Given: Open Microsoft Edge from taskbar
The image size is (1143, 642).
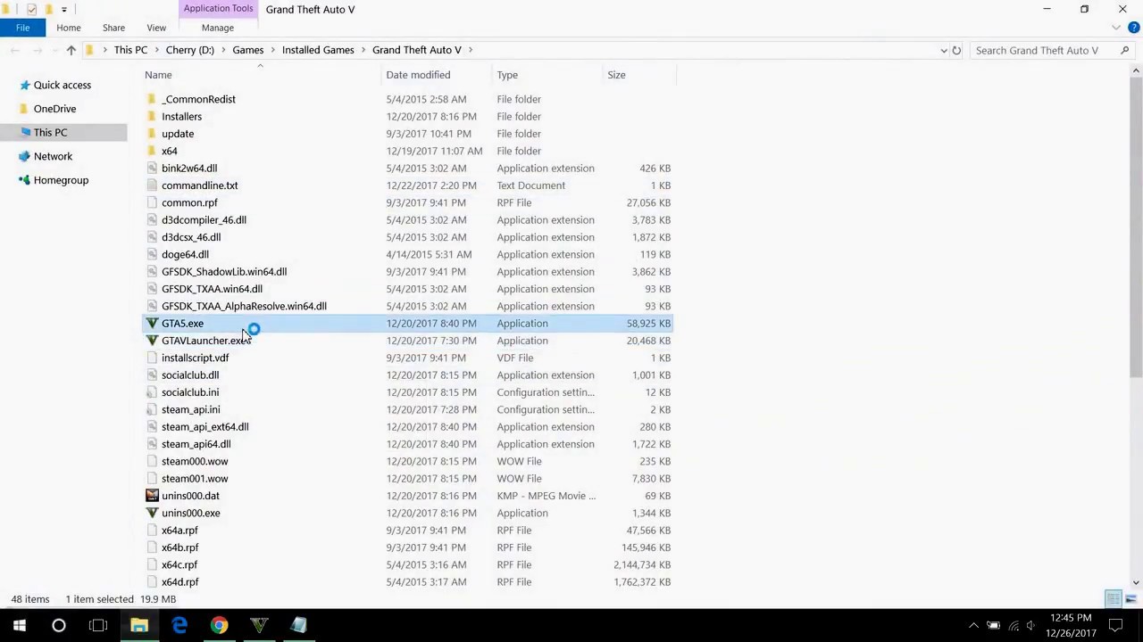Looking at the screenshot, I should [x=179, y=625].
